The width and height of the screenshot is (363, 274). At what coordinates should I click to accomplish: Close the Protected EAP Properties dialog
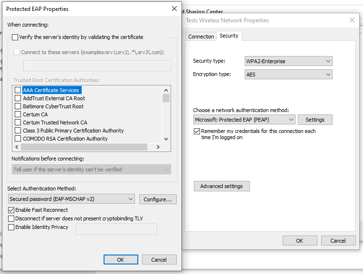[174, 9]
